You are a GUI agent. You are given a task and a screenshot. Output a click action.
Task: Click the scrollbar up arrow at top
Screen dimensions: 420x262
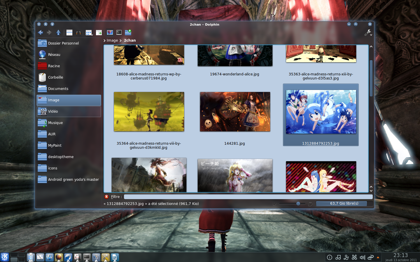point(371,47)
